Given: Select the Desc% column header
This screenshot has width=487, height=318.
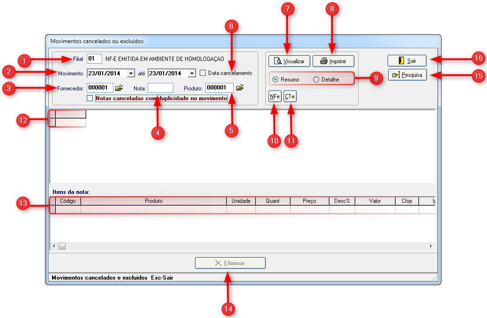Looking at the screenshot, I should coord(342,201).
